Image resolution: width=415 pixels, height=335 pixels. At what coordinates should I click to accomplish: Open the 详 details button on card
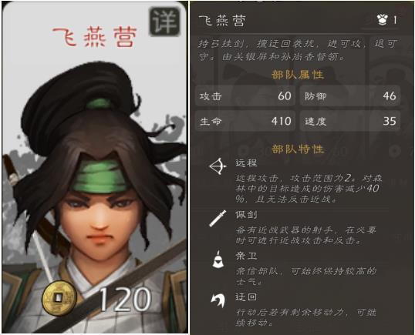click(164, 22)
